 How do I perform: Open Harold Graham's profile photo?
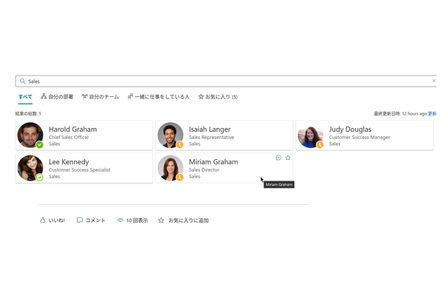pyautogui.click(x=30, y=135)
